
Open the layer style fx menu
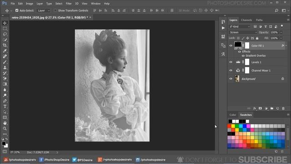255,108
